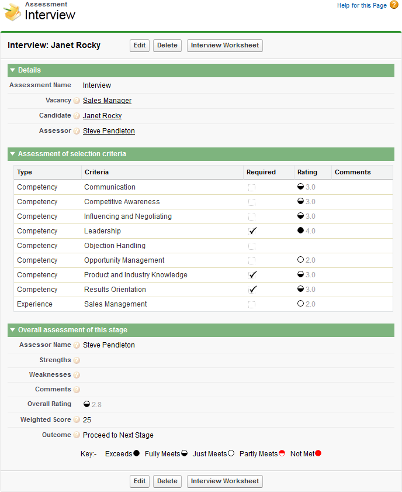This screenshot has height=492, width=402.
Task: Toggle Required checkbox for Sales Management
Action: pyautogui.click(x=252, y=304)
